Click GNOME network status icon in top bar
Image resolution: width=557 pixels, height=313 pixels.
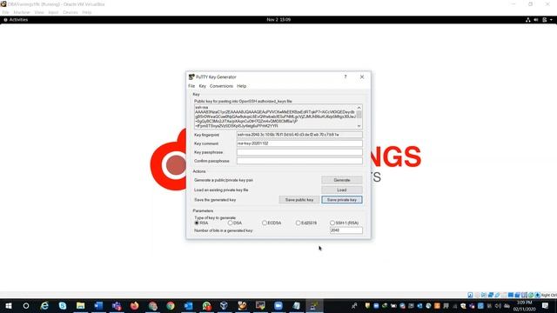point(528,20)
